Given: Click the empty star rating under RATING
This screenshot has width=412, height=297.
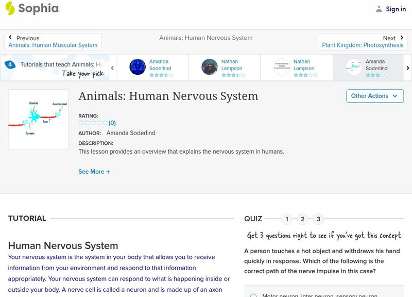Looking at the screenshot, I should (x=93, y=123).
